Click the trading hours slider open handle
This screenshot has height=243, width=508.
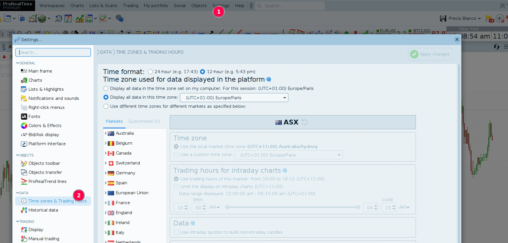[x=227, y=207]
